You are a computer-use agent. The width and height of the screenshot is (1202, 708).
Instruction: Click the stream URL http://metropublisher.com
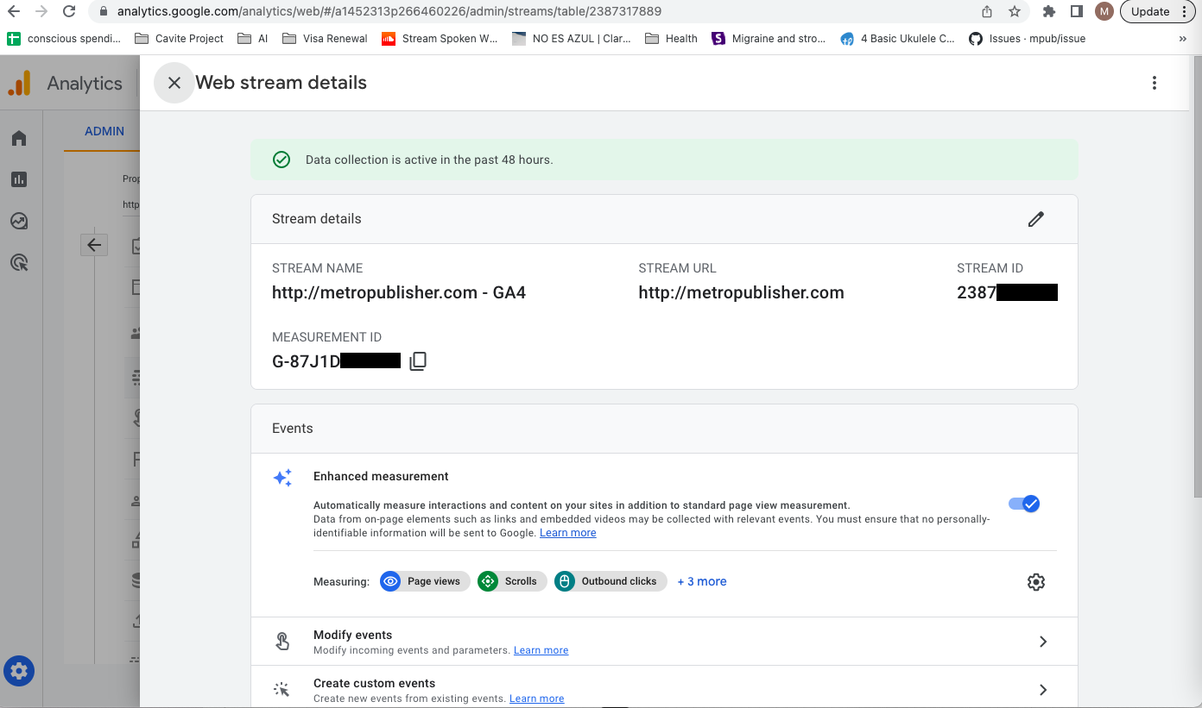click(741, 292)
